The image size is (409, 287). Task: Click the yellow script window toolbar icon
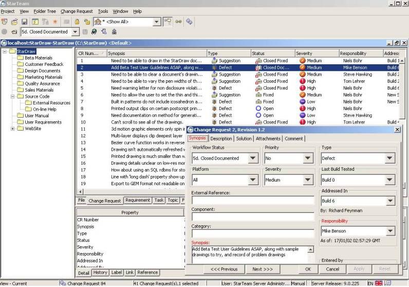tap(35, 22)
